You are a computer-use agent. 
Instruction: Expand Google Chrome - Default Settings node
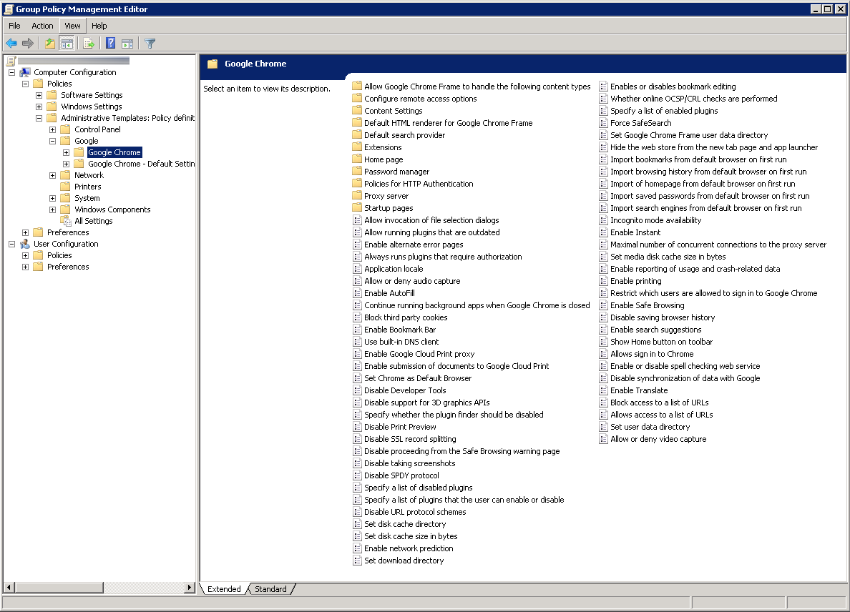pyautogui.click(x=66, y=164)
